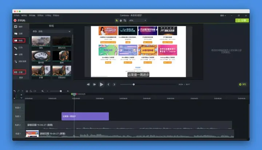Select the fade-to-black transition thumbnail

point(61,41)
